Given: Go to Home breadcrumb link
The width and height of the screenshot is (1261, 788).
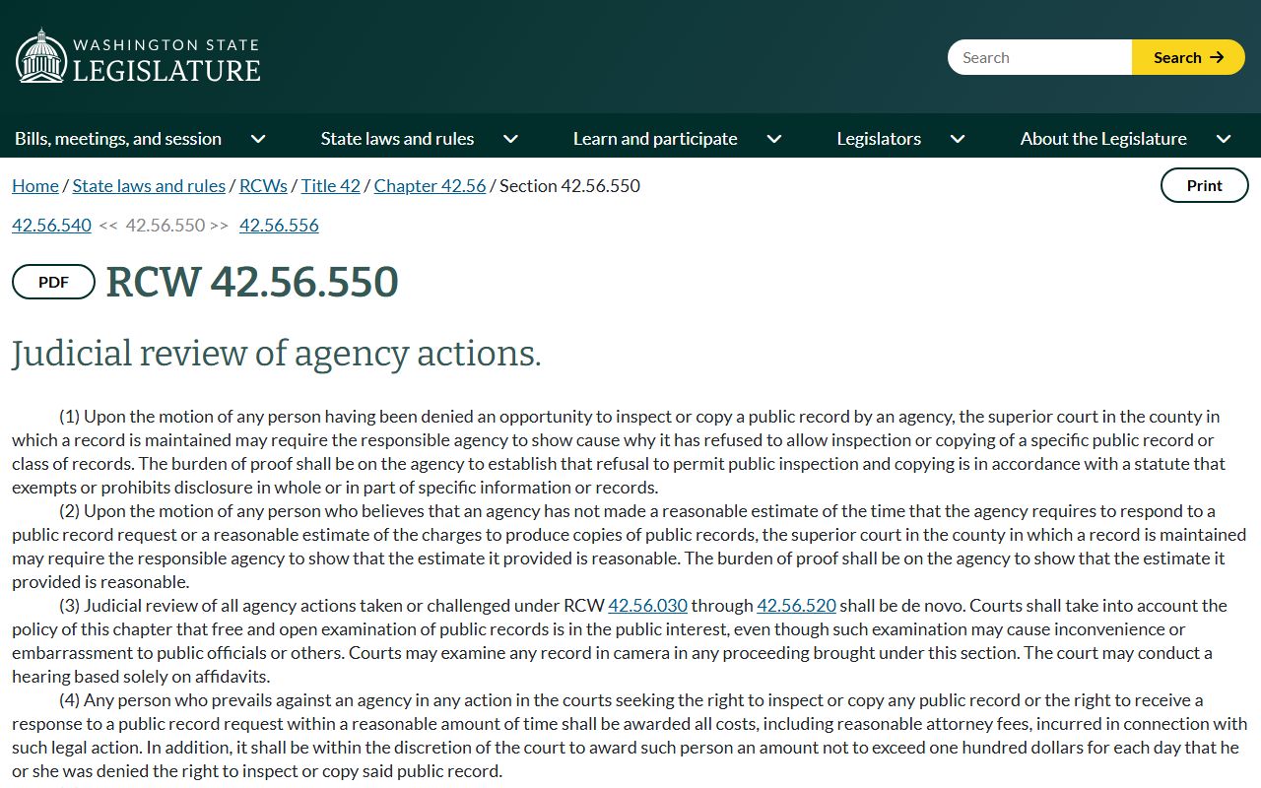Looking at the screenshot, I should [35, 185].
